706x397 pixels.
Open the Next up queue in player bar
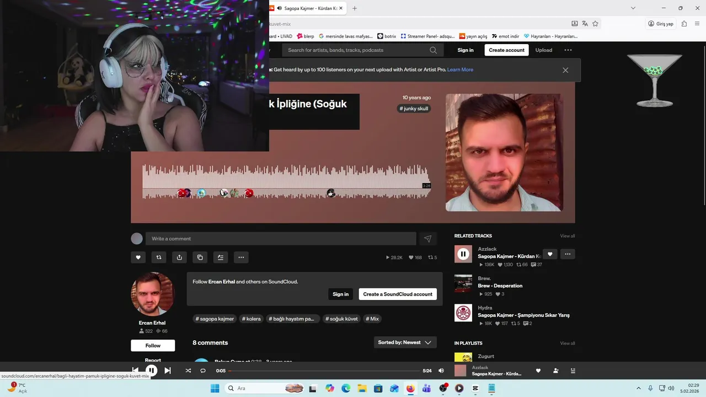(573, 371)
